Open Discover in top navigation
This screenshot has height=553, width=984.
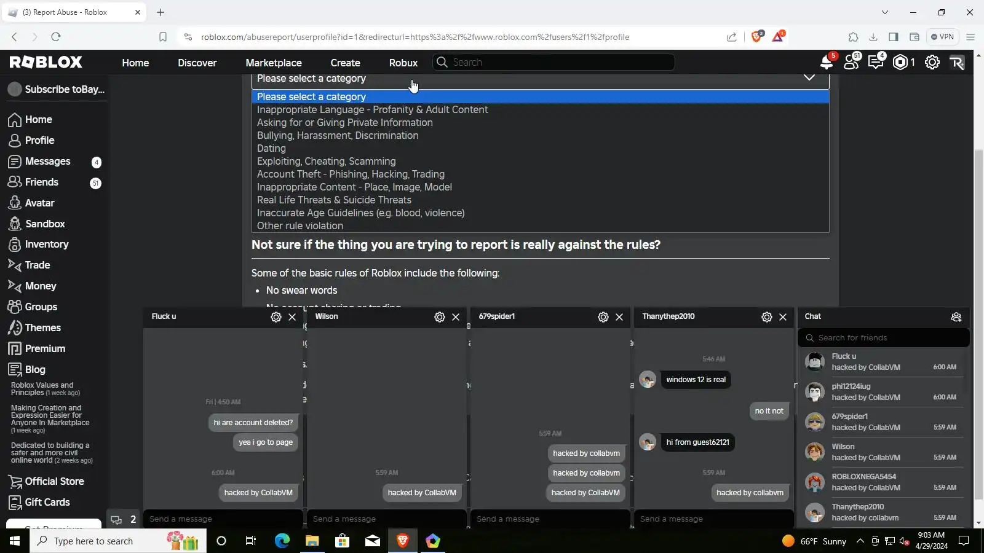tap(197, 63)
